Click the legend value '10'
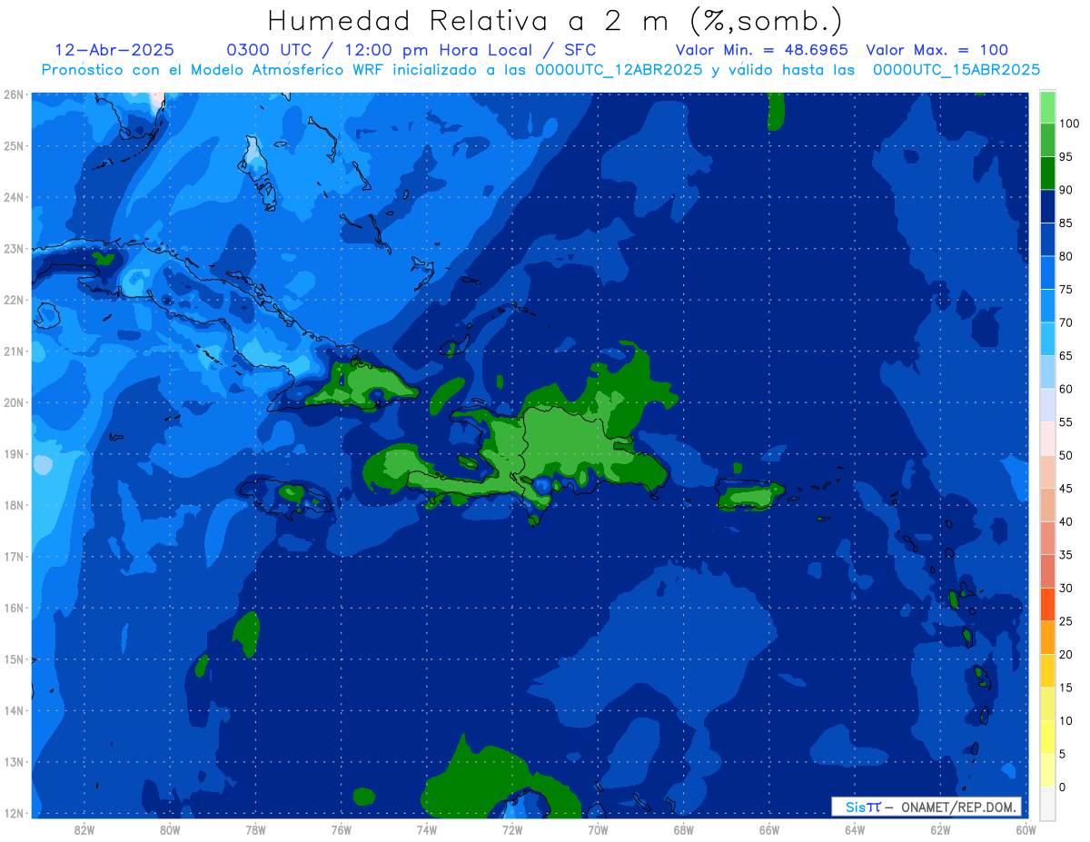Image resolution: width=1090 pixels, height=842 pixels. coord(1065,720)
